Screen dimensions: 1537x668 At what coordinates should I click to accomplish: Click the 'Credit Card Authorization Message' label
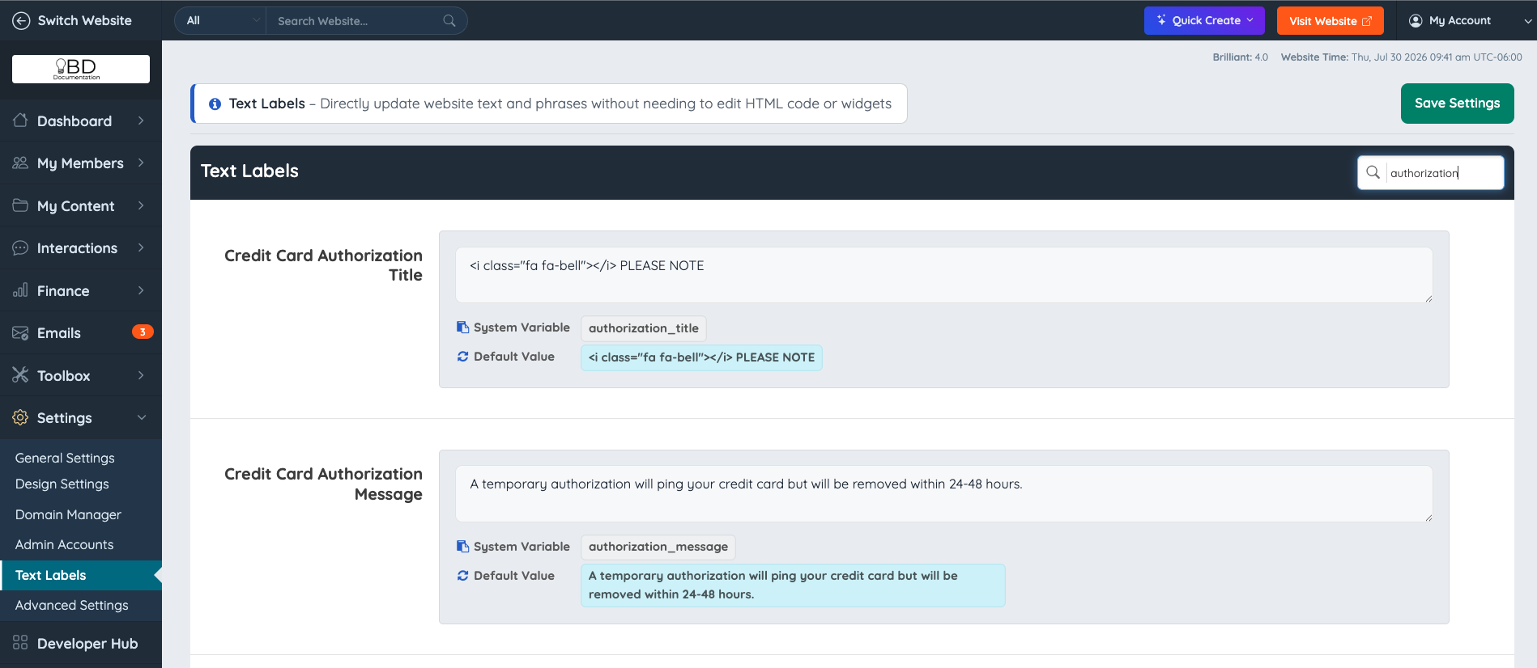click(324, 484)
